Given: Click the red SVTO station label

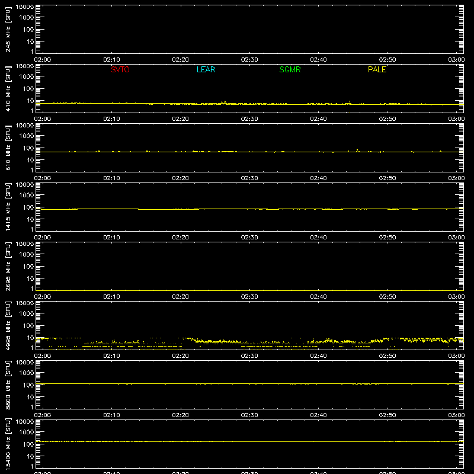Looking at the screenshot, I should (x=120, y=69).
